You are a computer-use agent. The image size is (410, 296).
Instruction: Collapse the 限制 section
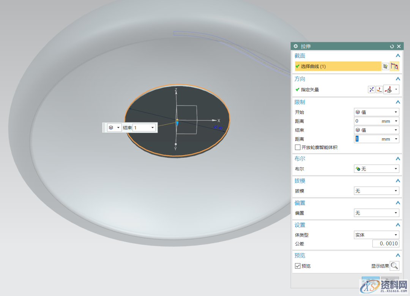point(398,102)
